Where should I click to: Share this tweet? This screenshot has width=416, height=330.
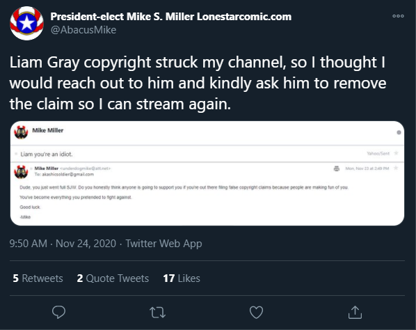pos(355,312)
